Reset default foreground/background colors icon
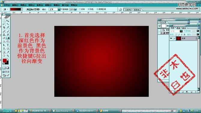Viewport: 201px width, 113px height. [3, 64]
